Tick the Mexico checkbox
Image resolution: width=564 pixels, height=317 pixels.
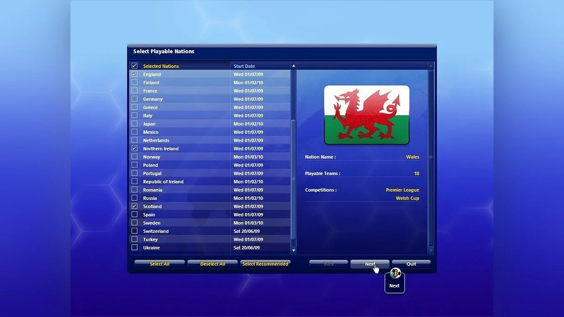134,132
